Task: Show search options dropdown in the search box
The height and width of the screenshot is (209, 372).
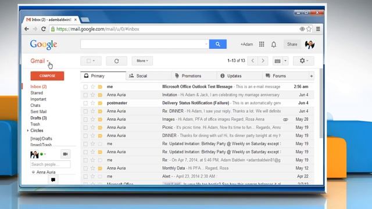Action: coord(206,44)
